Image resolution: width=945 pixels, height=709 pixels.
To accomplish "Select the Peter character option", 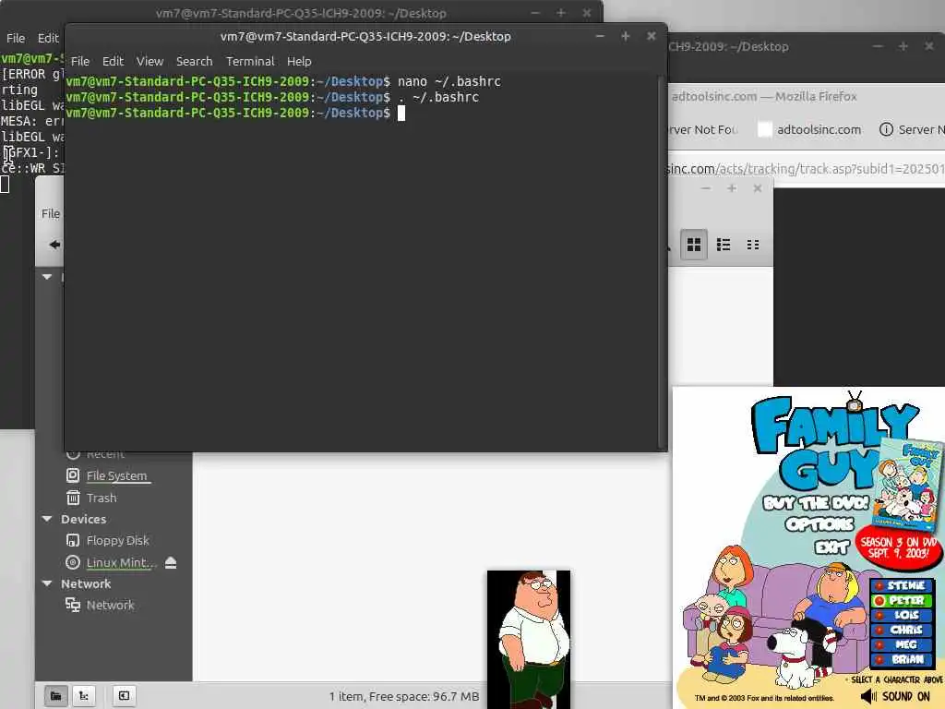I will (x=902, y=600).
